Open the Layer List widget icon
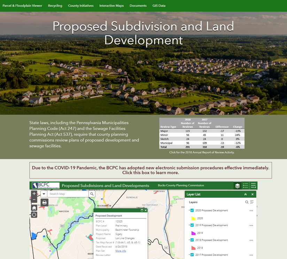This screenshot has height=259, width=287. [x=238, y=186]
